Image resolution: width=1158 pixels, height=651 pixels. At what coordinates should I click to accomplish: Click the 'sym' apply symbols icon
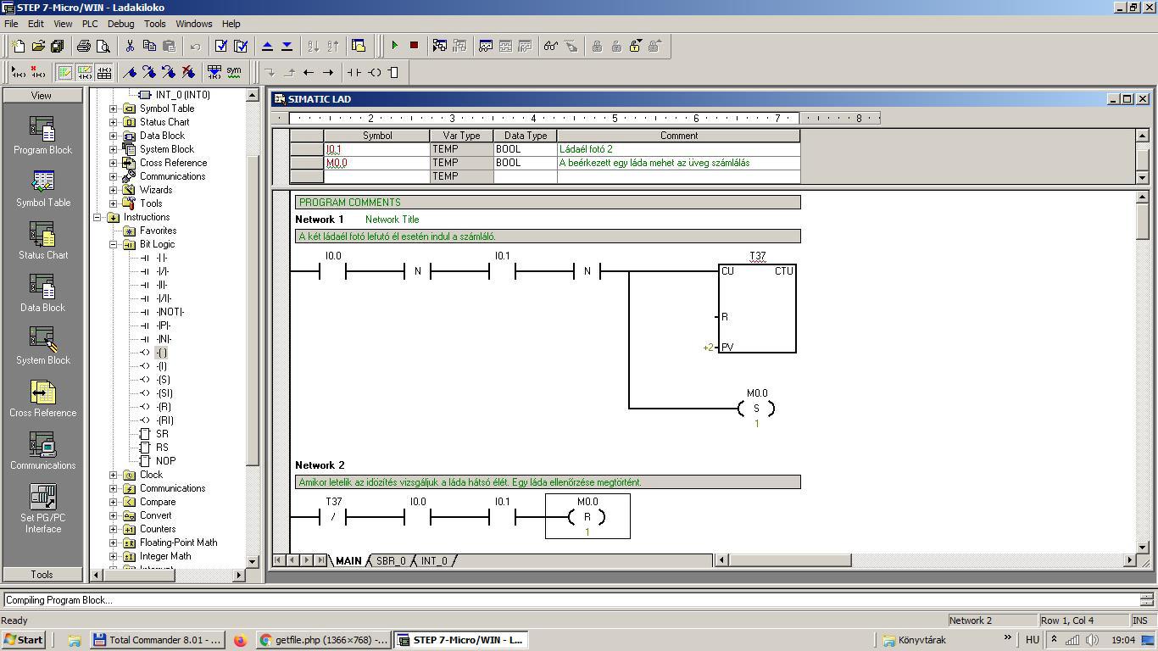[x=234, y=72]
